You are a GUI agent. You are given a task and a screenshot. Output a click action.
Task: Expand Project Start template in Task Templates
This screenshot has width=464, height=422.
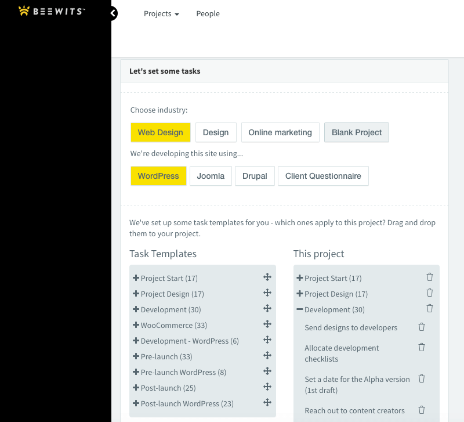click(136, 278)
